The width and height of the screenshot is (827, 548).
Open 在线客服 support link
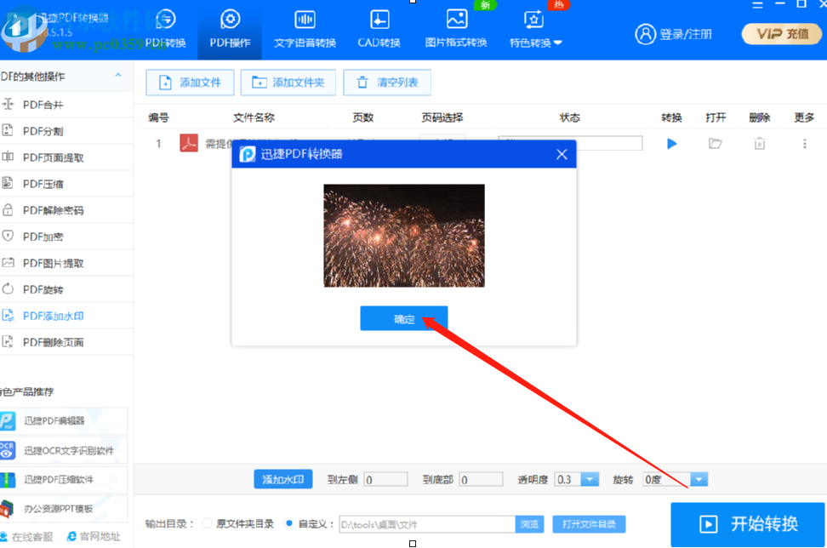[27, 536]
